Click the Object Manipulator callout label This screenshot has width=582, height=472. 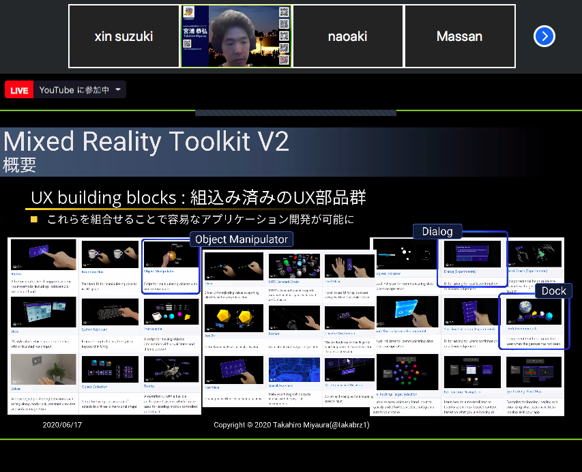click(242, 239)
